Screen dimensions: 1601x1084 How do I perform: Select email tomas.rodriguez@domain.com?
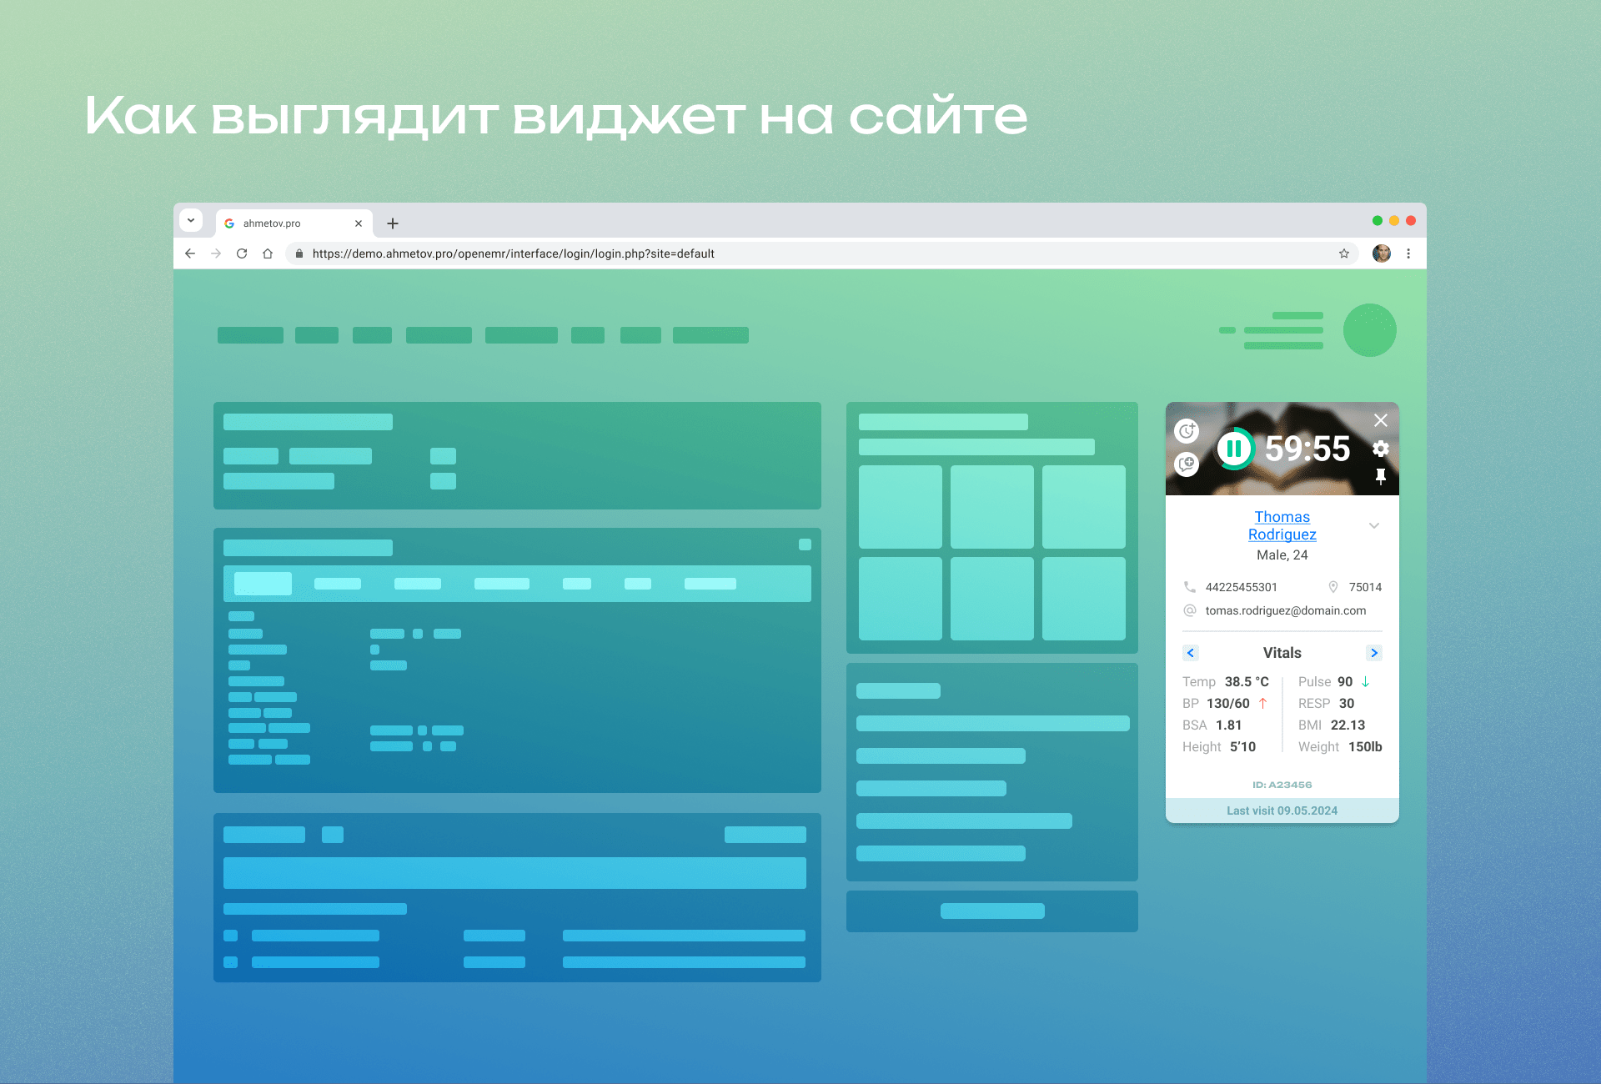[x=1286, y=610]
